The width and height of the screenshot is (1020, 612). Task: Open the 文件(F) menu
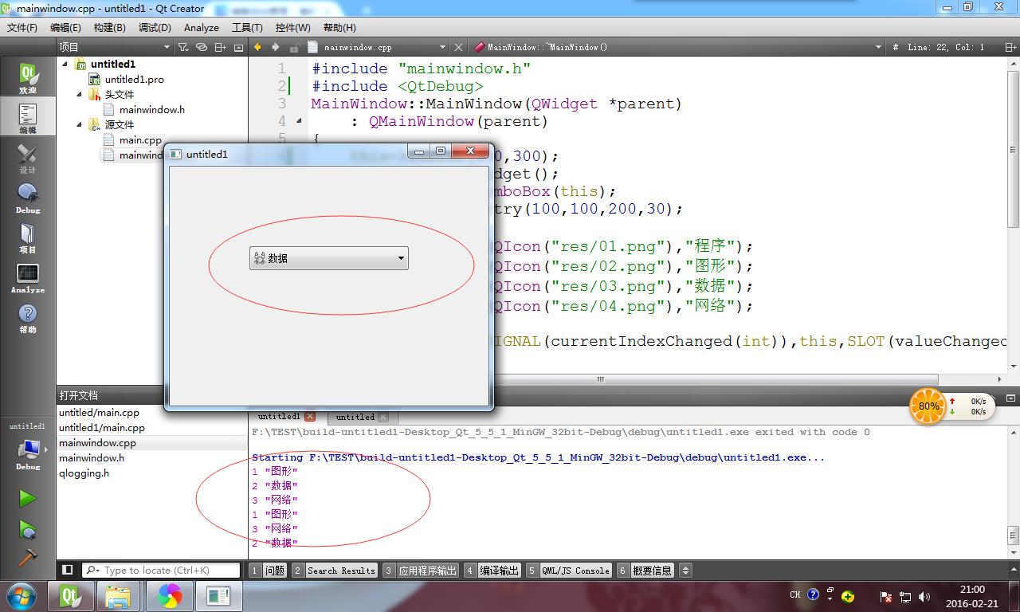click(x=22, y=27)
